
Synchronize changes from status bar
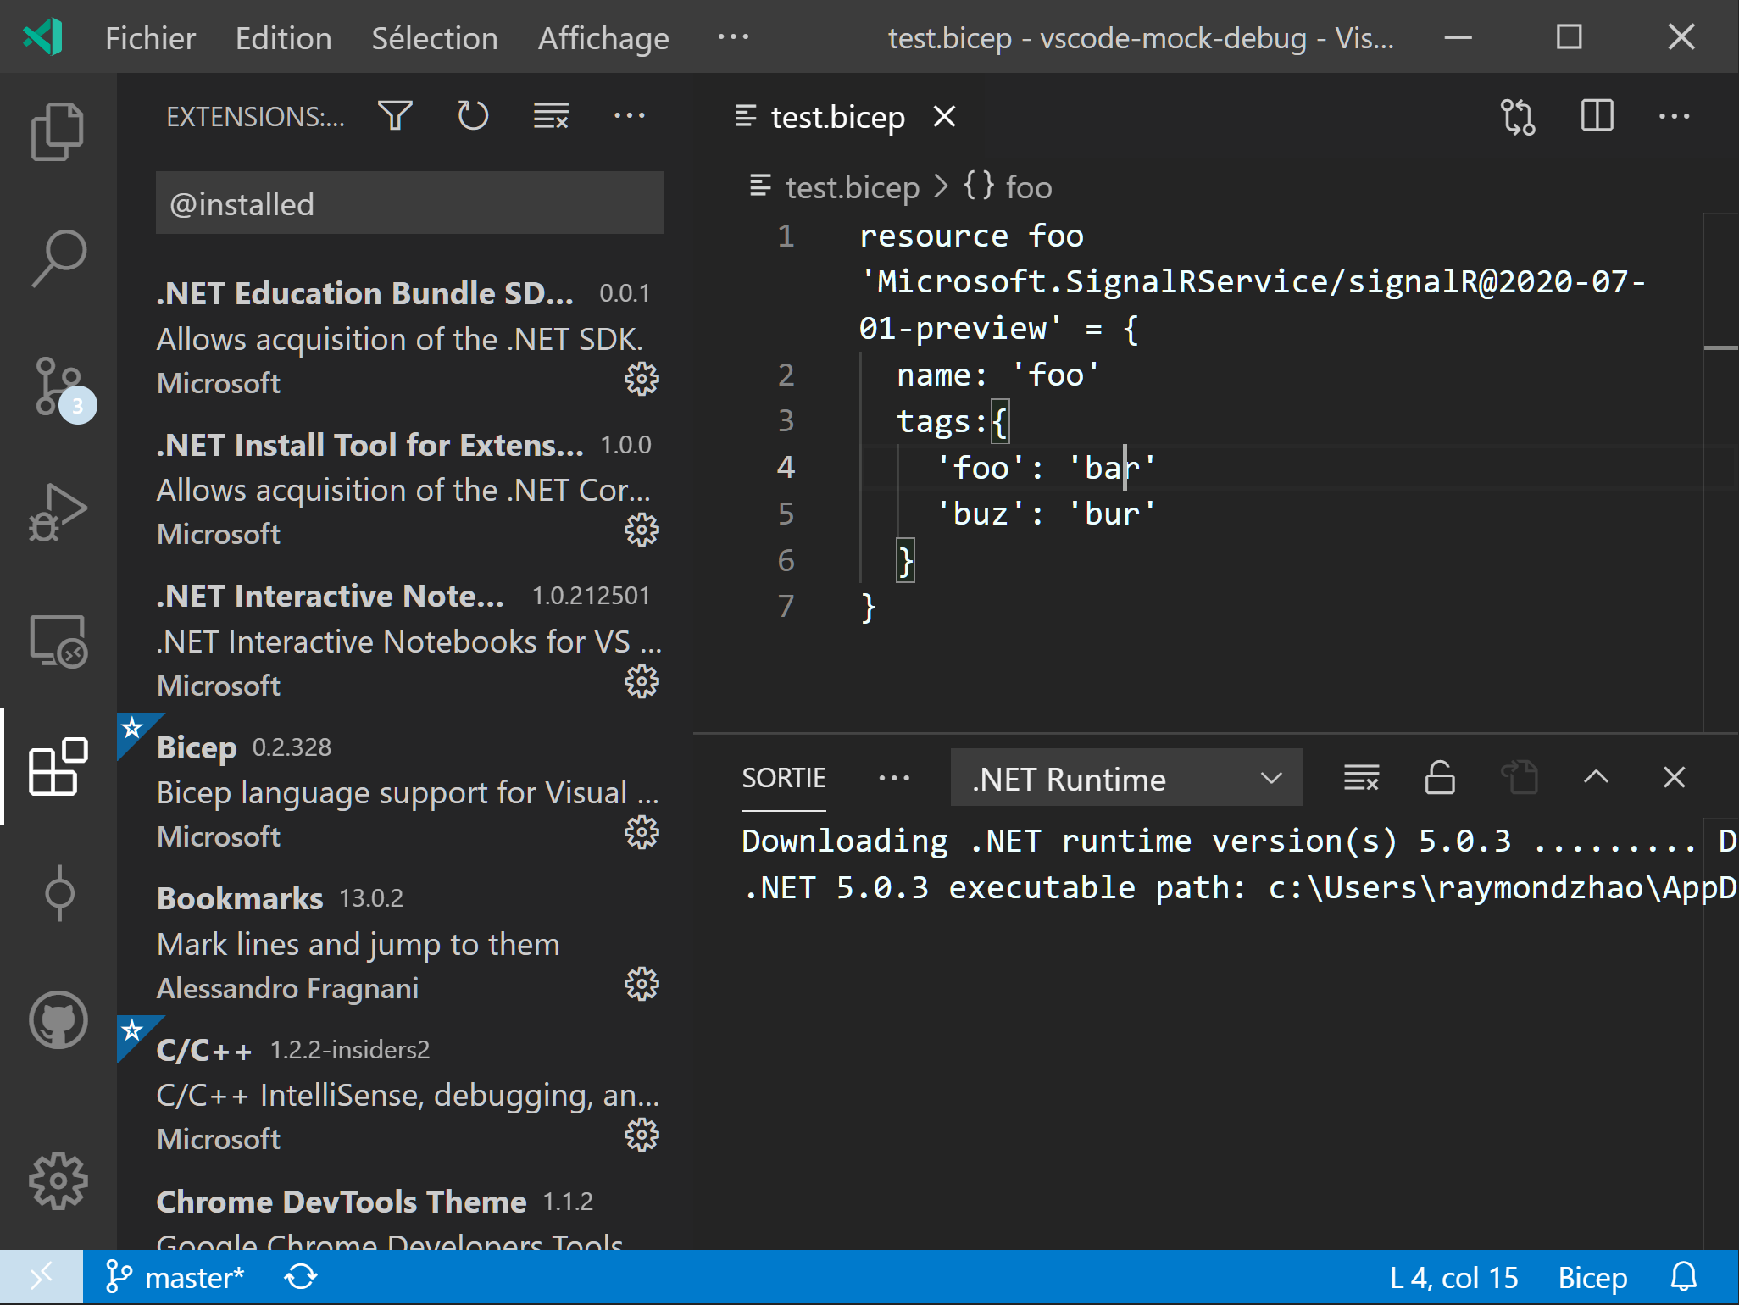(301, 1277)
